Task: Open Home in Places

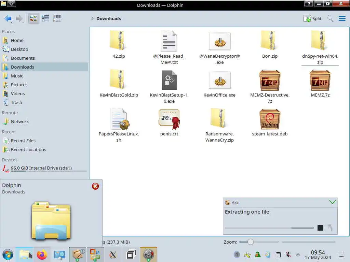Action: [x=44, y=40]
